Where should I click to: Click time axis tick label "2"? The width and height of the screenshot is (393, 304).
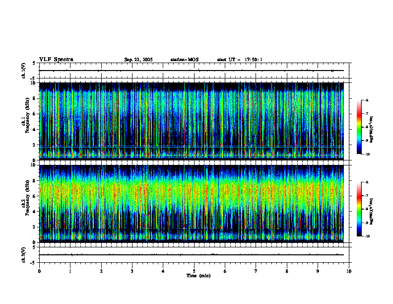tap(101, 271)
